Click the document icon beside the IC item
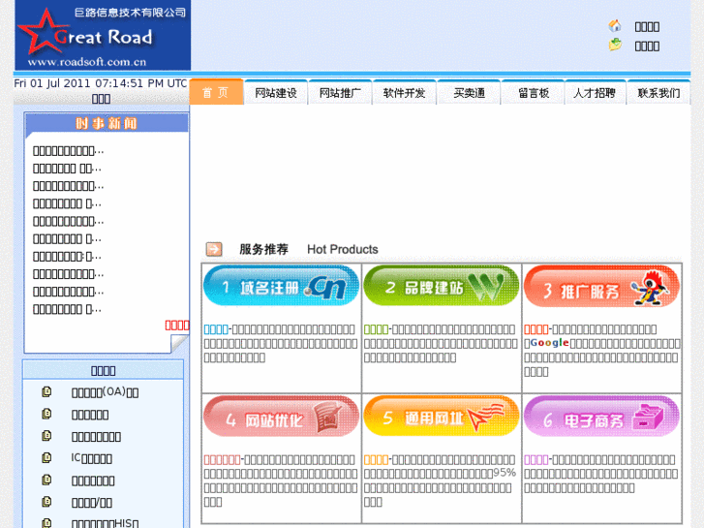704x528 pixels. 46,458
